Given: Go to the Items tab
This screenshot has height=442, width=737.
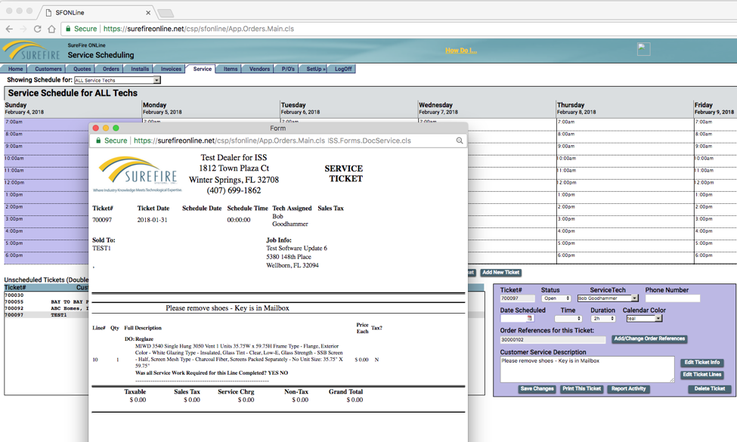Looking at the screenshot, I should pos(231,69).
